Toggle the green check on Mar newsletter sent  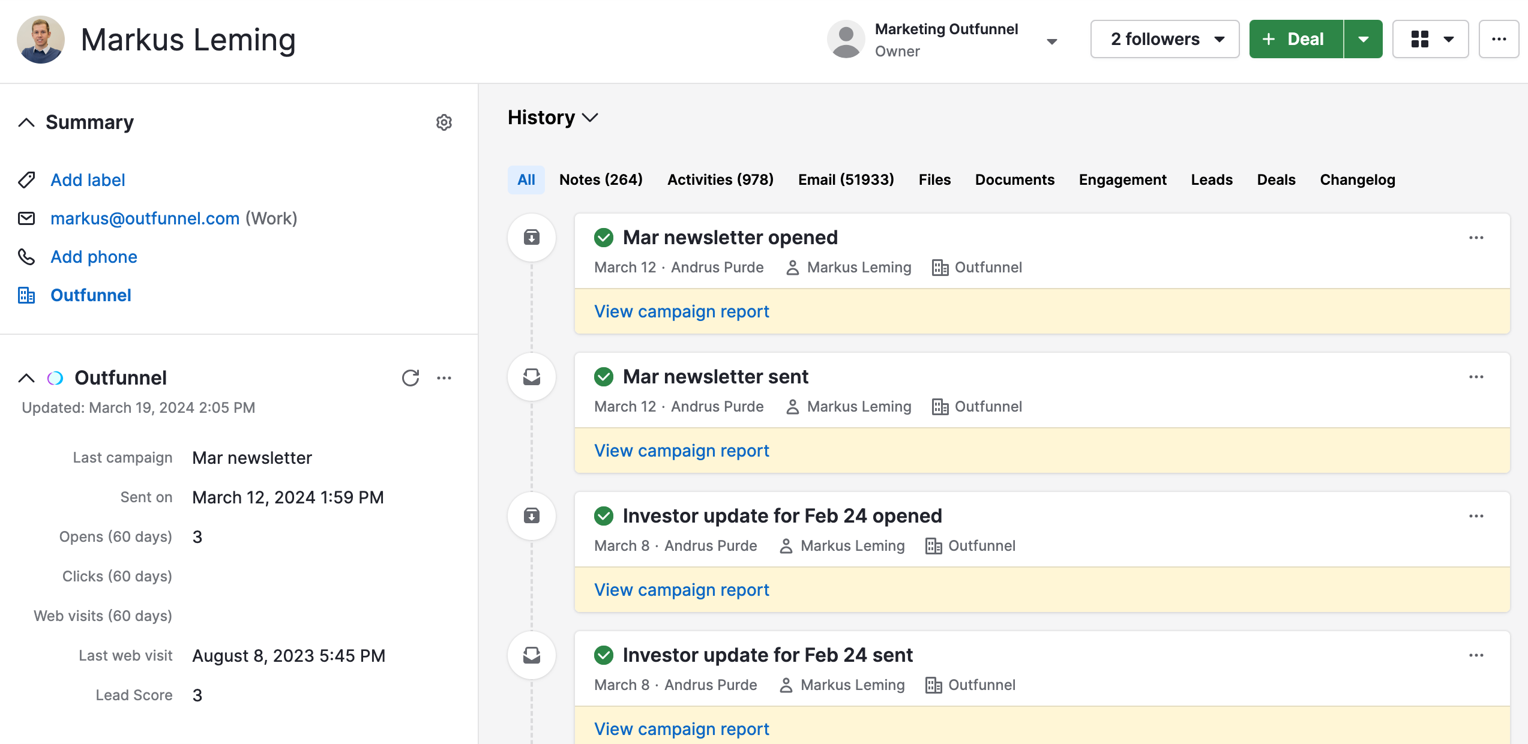coord(604,376)
